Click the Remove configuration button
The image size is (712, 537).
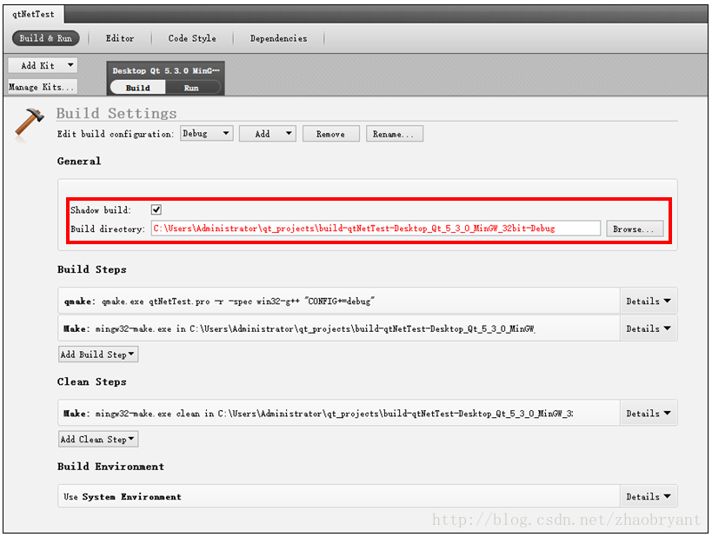coord(330,134)
